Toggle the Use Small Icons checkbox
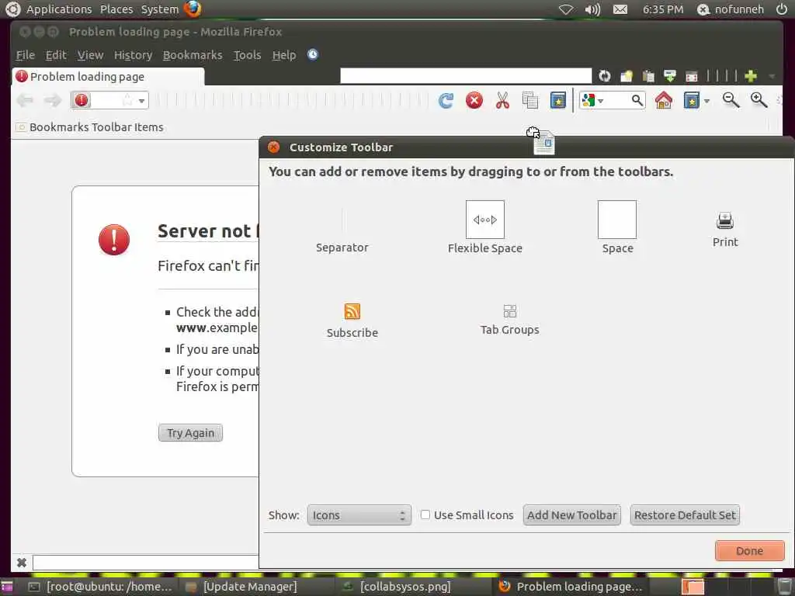 point(425,515)
